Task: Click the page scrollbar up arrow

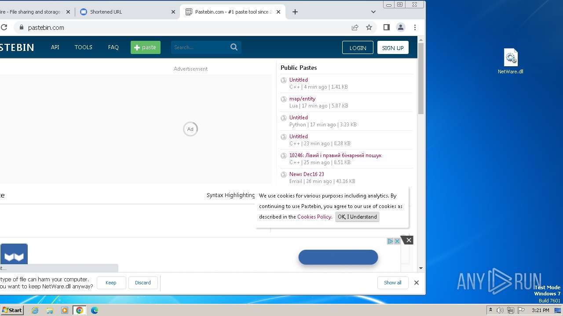Action: click(x=421, y=39)
